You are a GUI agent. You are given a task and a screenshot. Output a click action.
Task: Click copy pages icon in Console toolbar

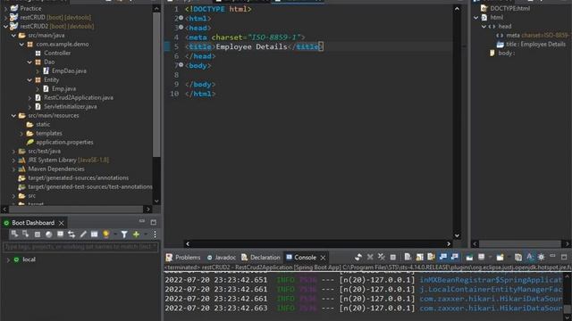[x=518, y=258]
